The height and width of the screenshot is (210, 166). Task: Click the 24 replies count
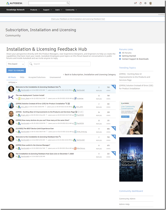coord(99,112)
